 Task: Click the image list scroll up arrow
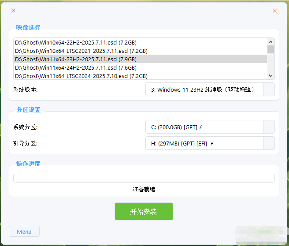[x=270, y=42]
